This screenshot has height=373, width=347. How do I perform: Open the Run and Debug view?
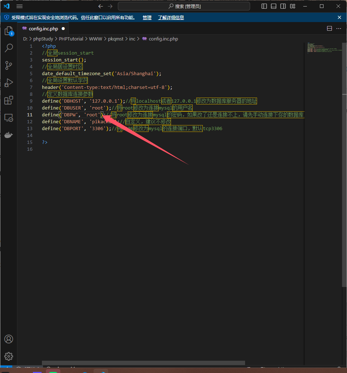(8, 83)
